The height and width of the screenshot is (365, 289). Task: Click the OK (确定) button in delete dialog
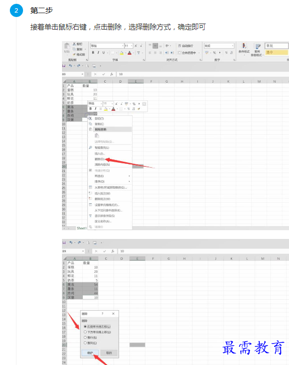pyautogui.click(x=90, y=353)
